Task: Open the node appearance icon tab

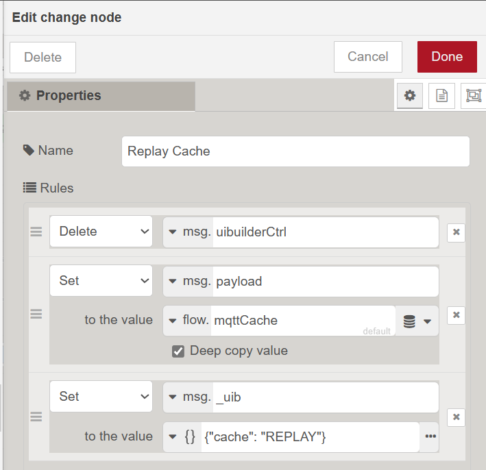Action: 474,96
